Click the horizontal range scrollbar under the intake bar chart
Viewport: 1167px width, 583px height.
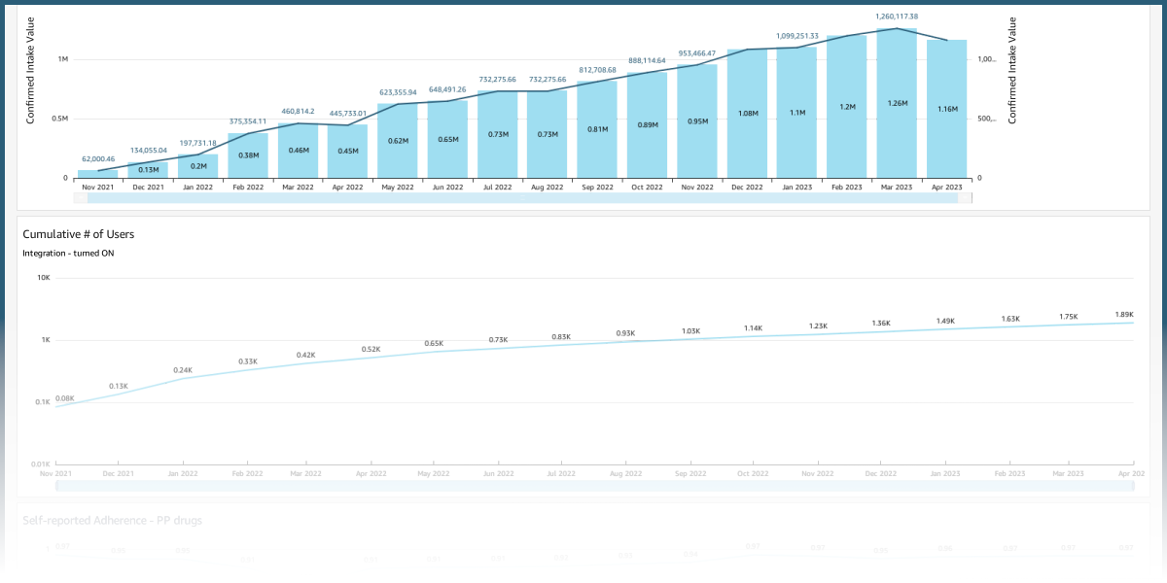[x=522, y=197]
